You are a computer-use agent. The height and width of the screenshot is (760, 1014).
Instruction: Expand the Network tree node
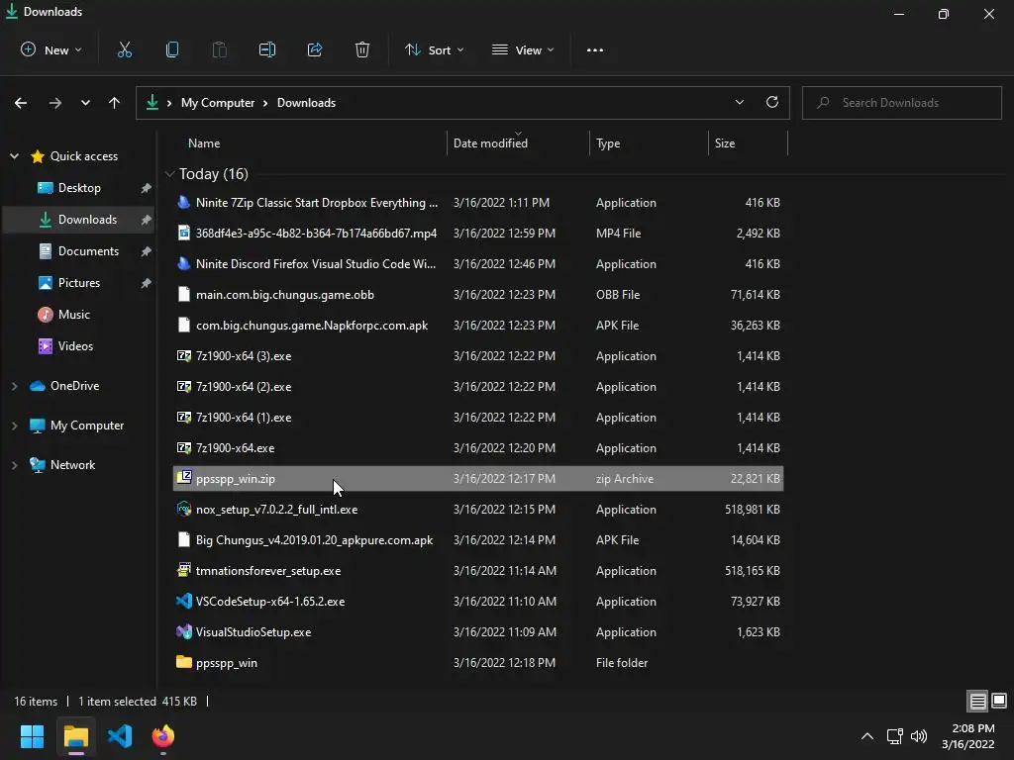[14, 465]
